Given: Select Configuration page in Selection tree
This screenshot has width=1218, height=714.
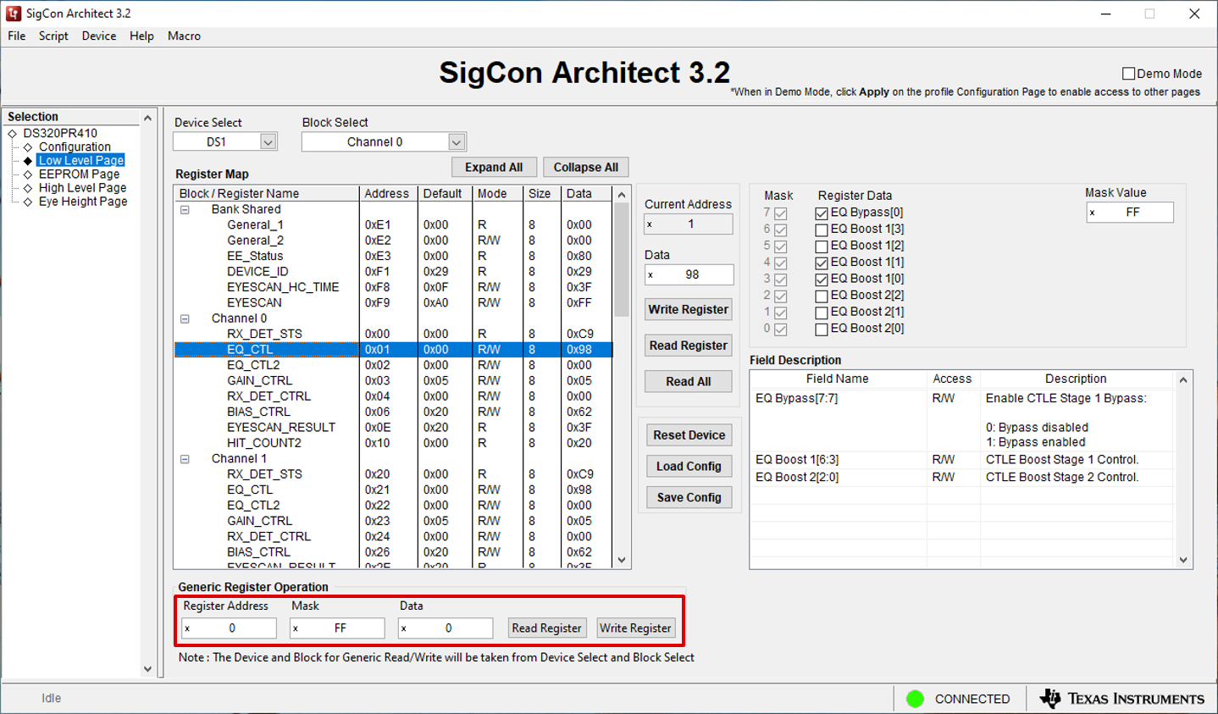Looking at the screenshot, I should (x=75, y=147).
